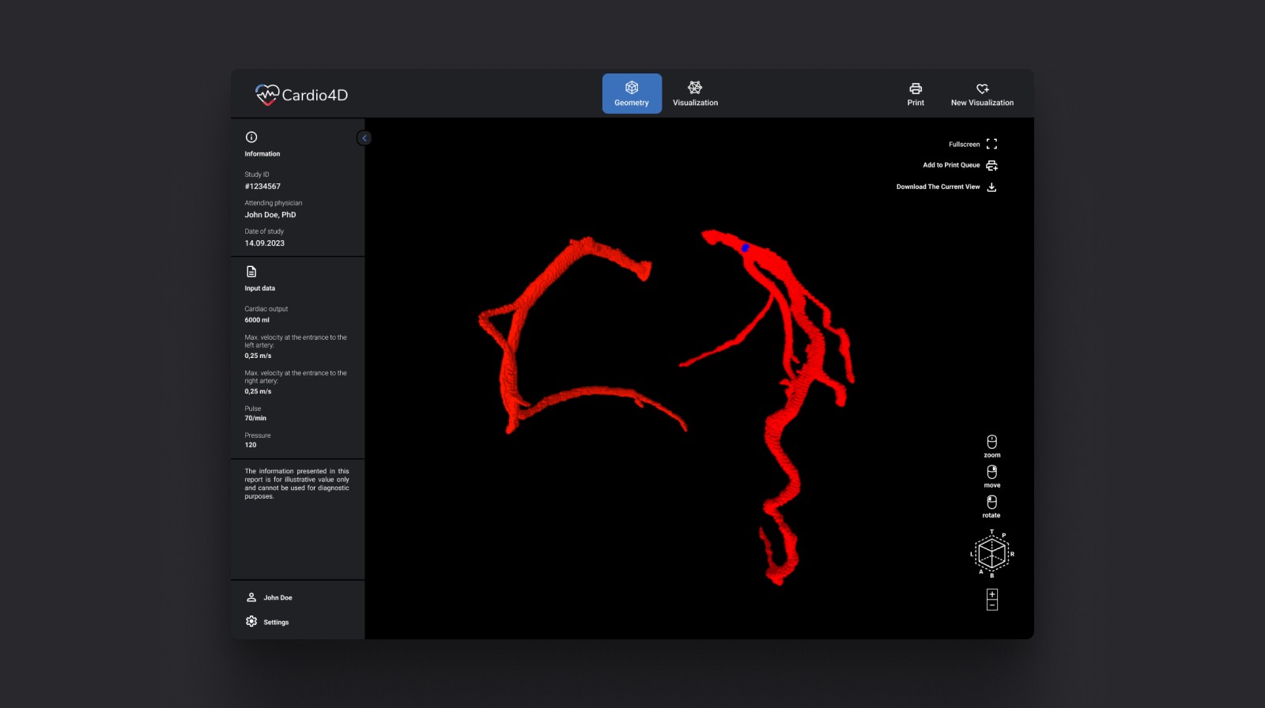Select the rotate mouse control icon

991,502
